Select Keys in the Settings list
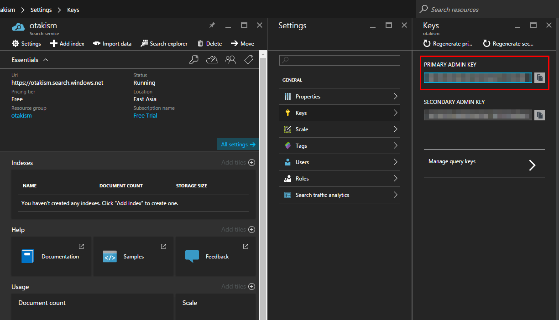 [x=340, y=113]
